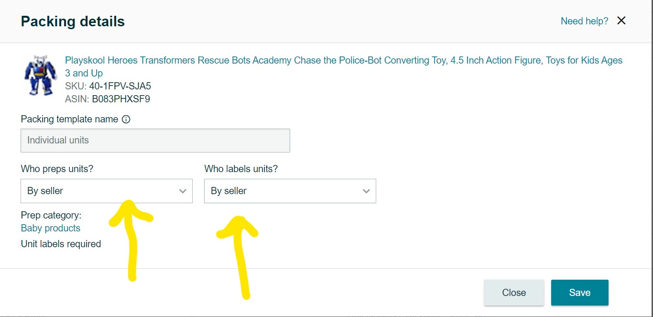Click the ASIN value B083PHXSF9
The height and width of the screenshot is (317, 653).
[x=121, y=99]
